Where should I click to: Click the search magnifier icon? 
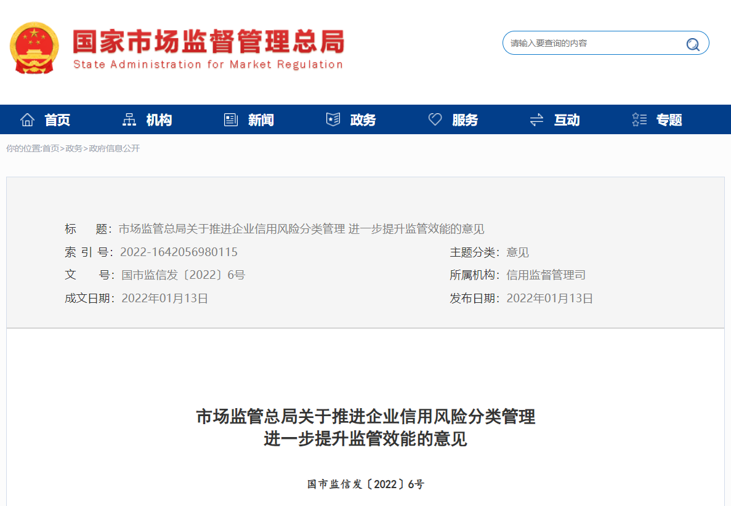[693, 44]
